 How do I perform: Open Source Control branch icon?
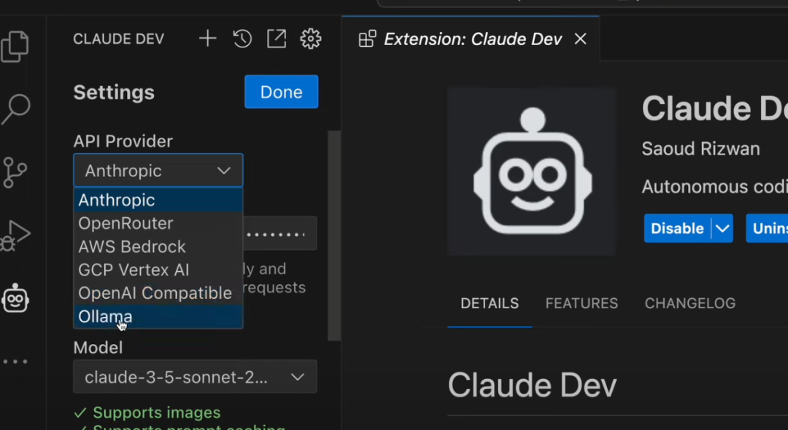pos(15,172)
